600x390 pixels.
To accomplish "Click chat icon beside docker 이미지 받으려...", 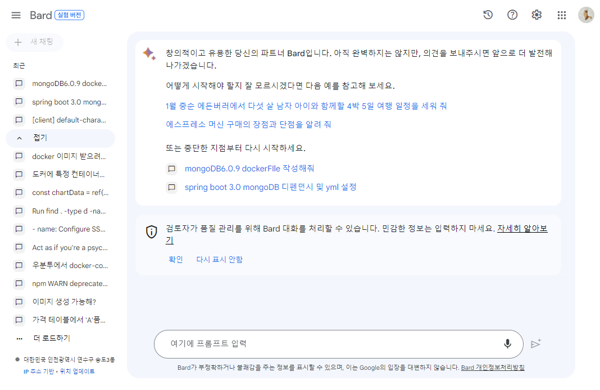I will pyautogui.click(x=19, y=156).
